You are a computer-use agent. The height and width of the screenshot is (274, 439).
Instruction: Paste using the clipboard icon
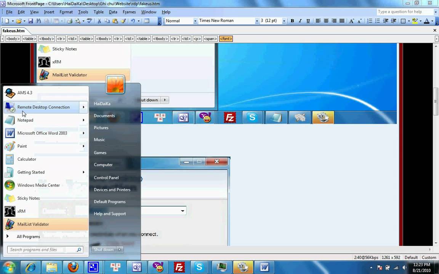[x=115, y=21]
